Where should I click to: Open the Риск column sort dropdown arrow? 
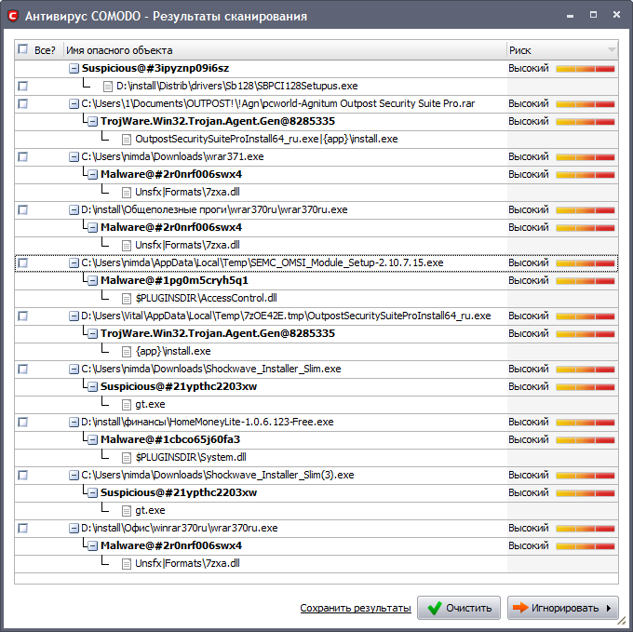[x=612, y=50]
